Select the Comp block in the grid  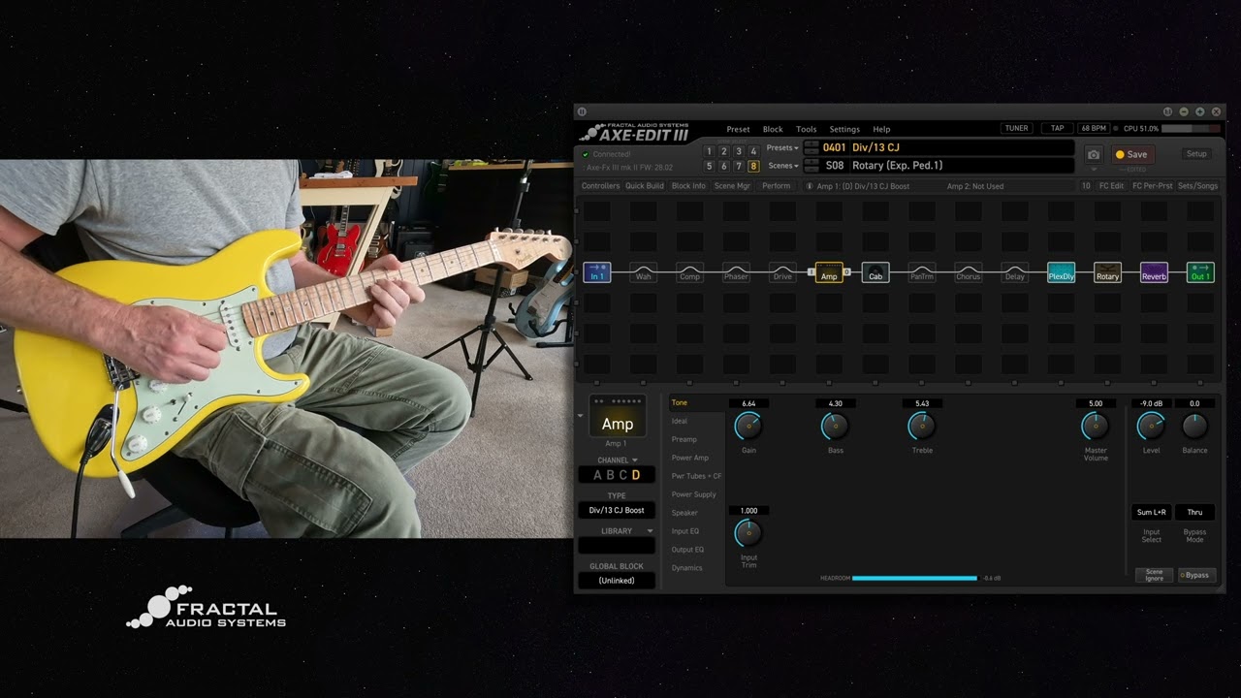[x=689, y=272]
